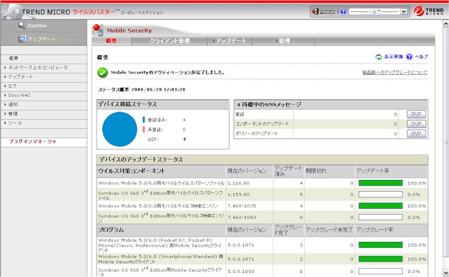Click the ScanNow magnifier icon
The width and height of the screenshot is (449, 277).
[22, 26]
